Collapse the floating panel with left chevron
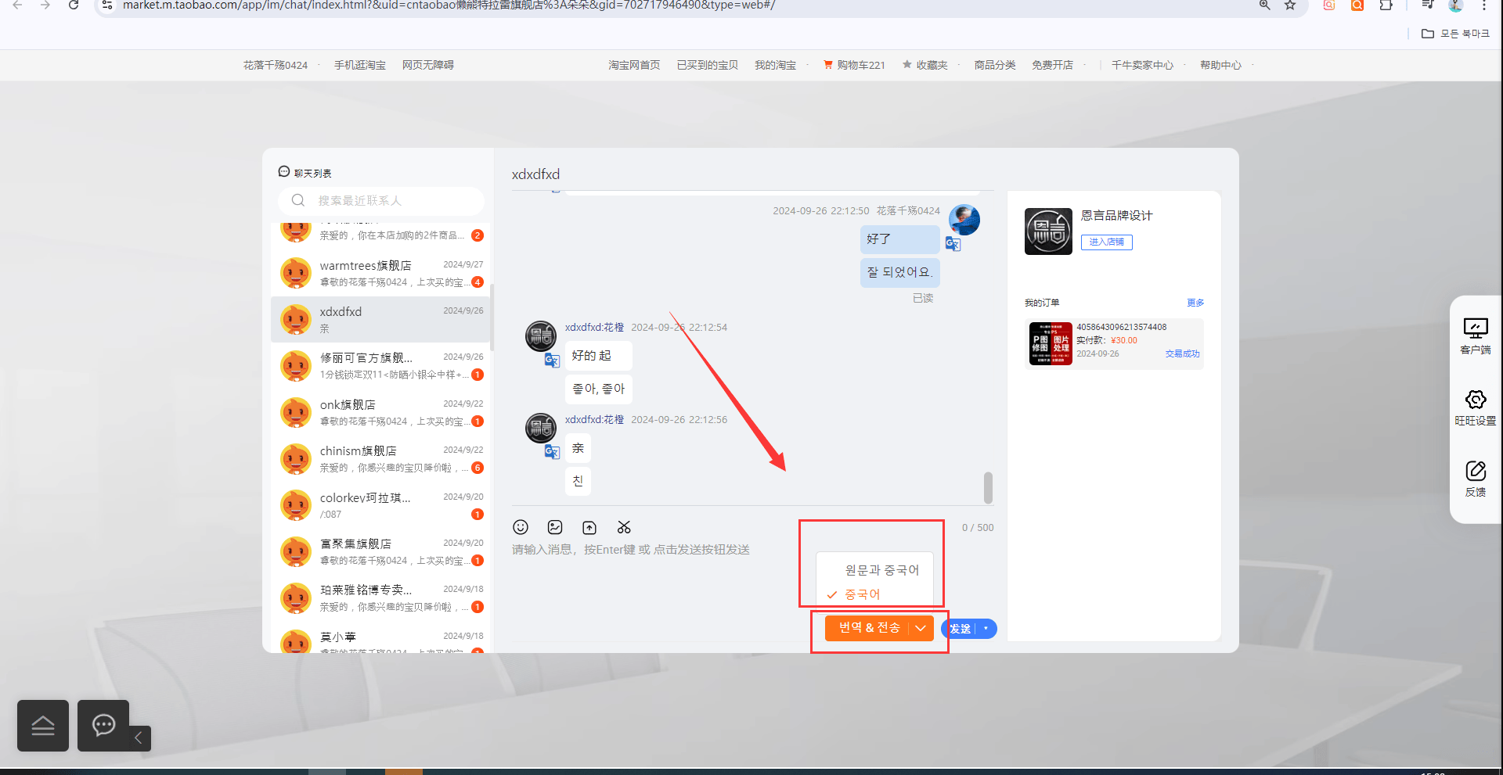Viewport: 1503px width, 775px height. point(139,737)
